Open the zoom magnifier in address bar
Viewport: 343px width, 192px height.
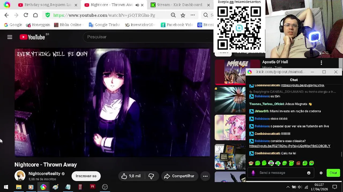click(x=173, y=15)
